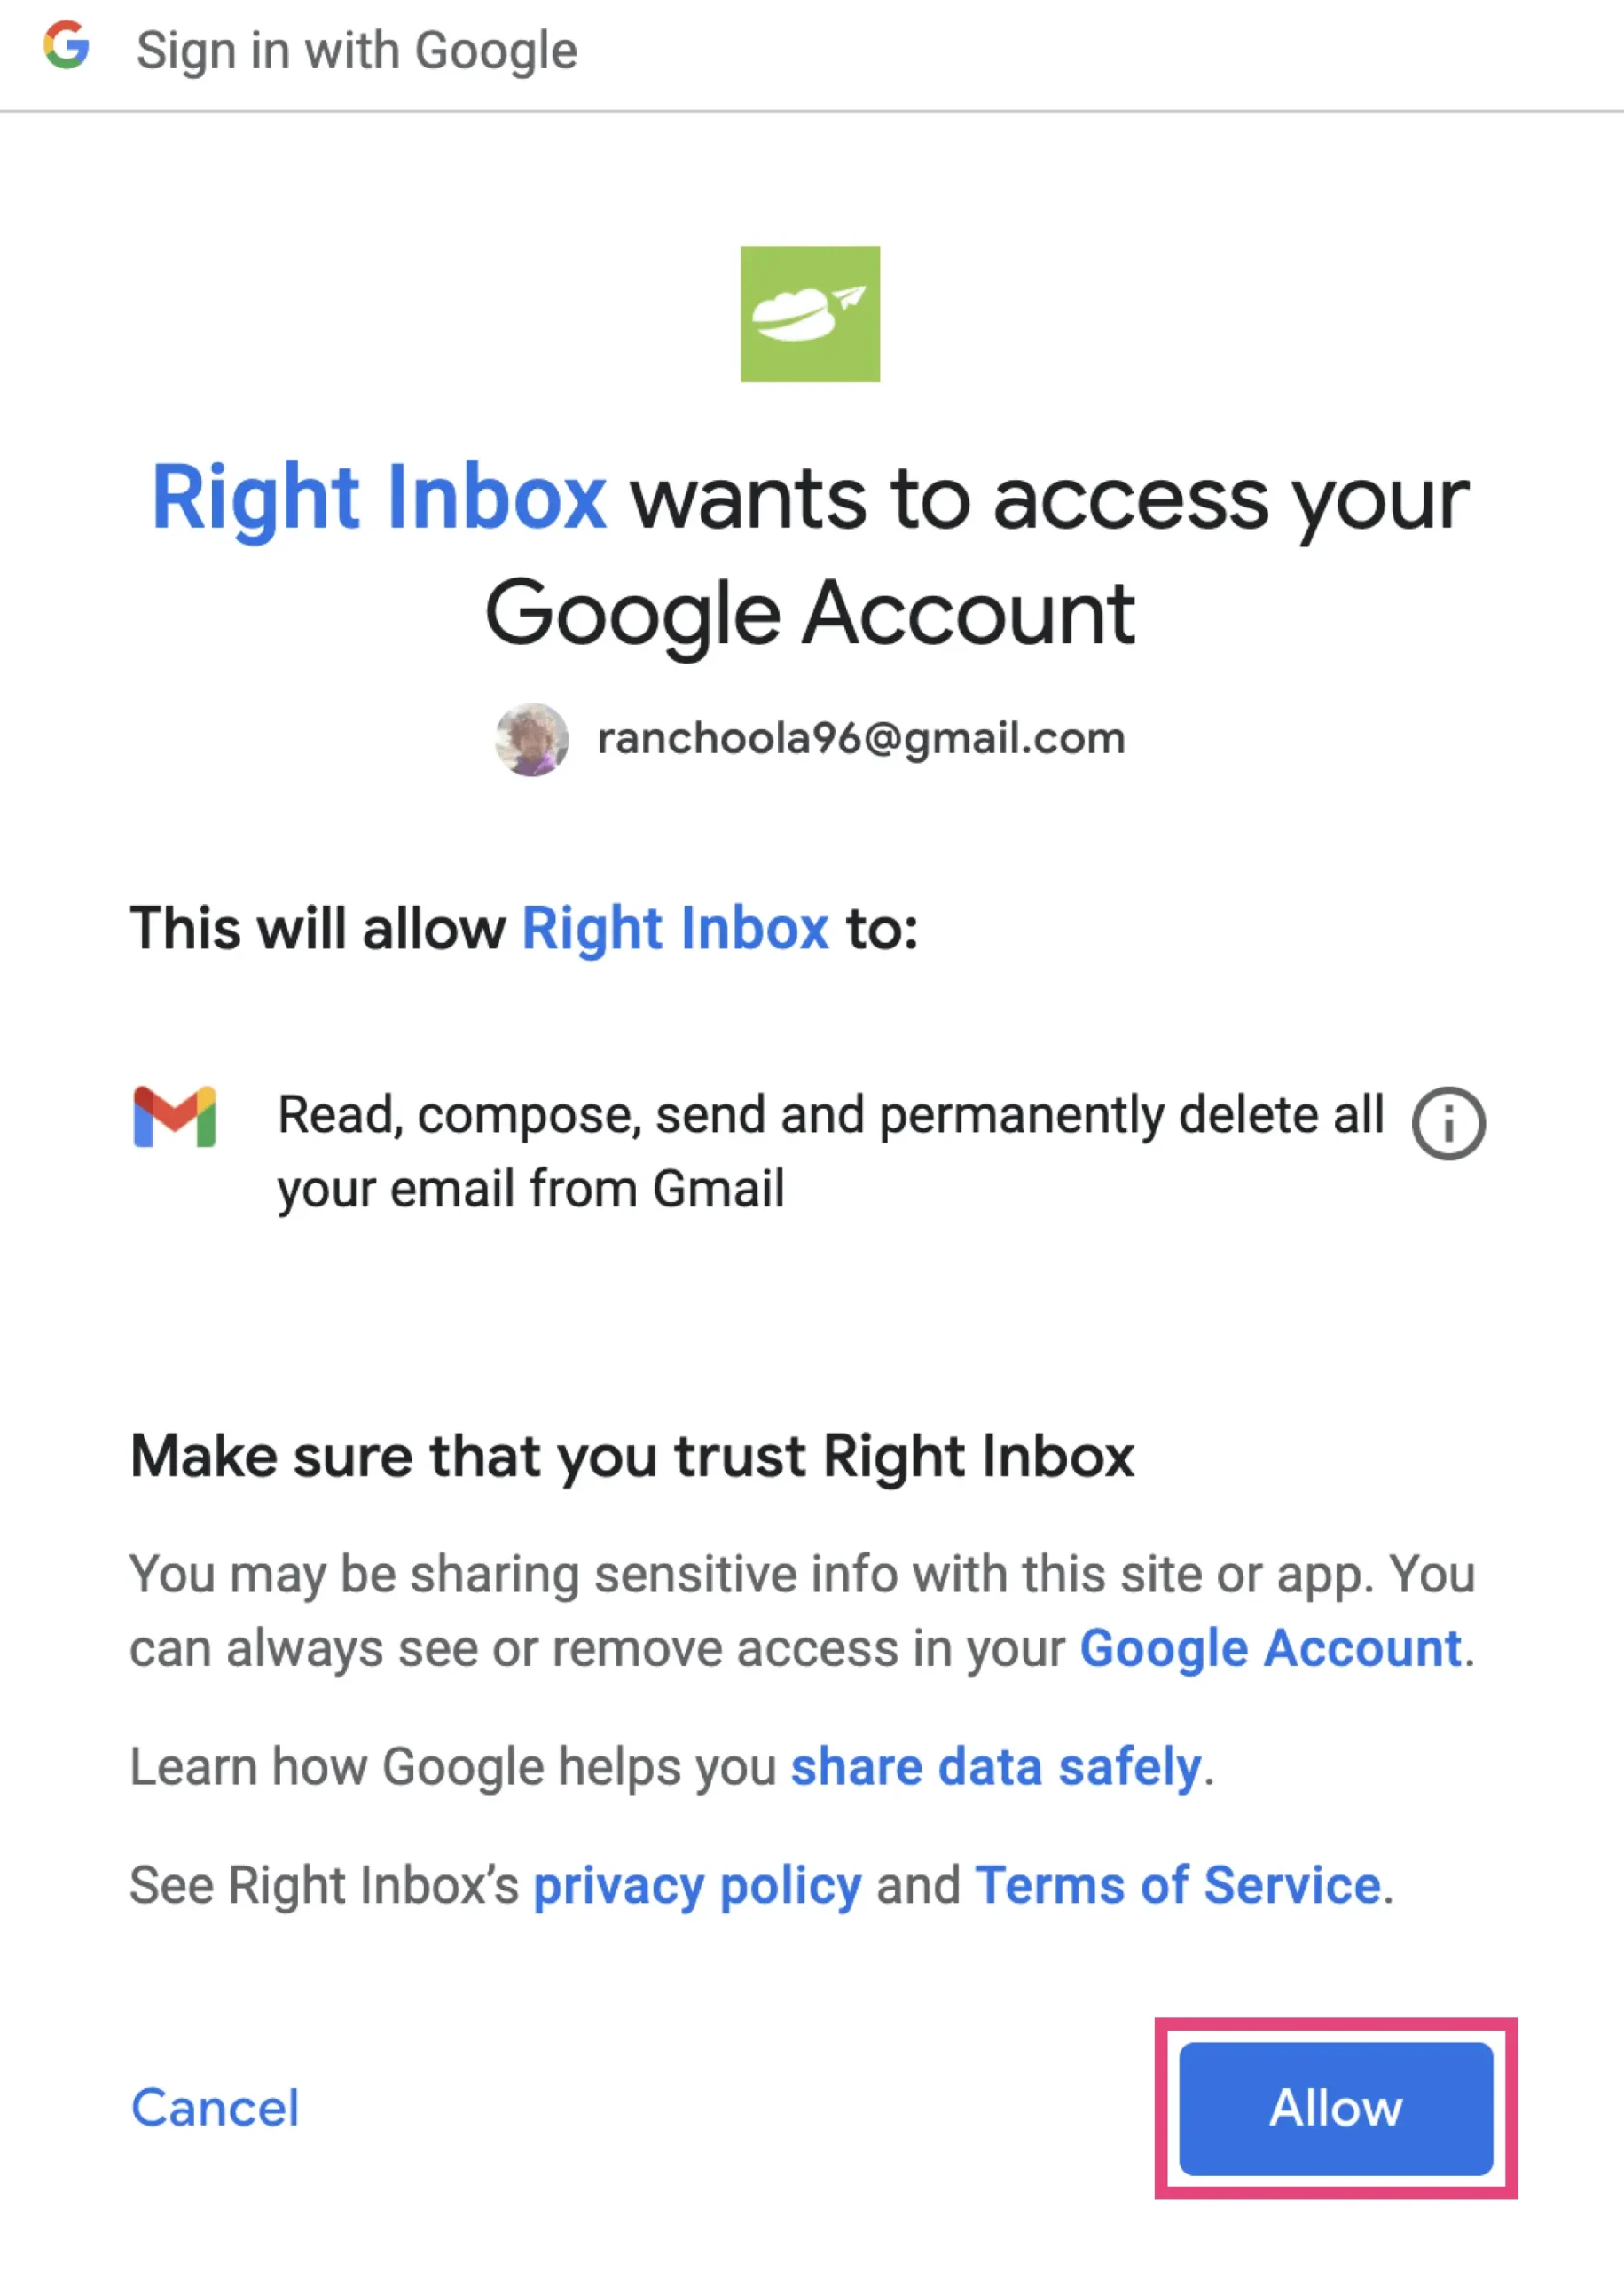Click the "sharing sensitive info" paragraph text
The height and width of the screenshot is (2271, 1624).
802,1575
